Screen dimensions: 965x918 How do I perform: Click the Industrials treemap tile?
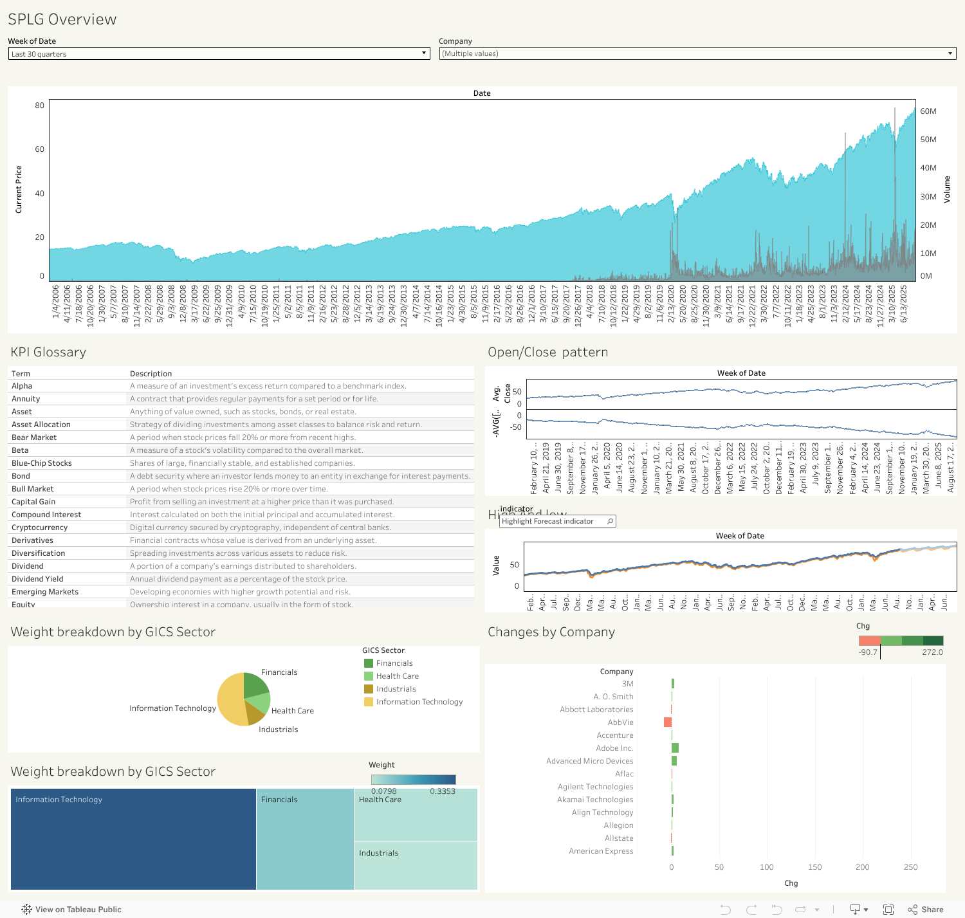tap(416, 866)
